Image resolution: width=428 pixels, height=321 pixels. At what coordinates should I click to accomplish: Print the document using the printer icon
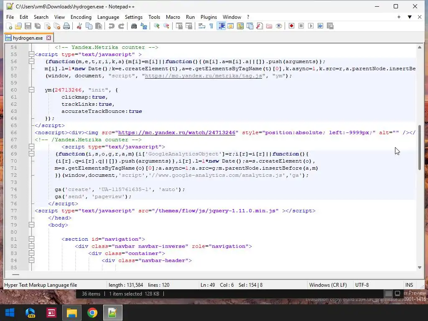click(66, 26)
